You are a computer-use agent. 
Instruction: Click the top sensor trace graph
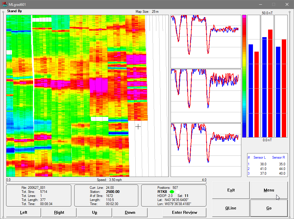coord(206,42)
